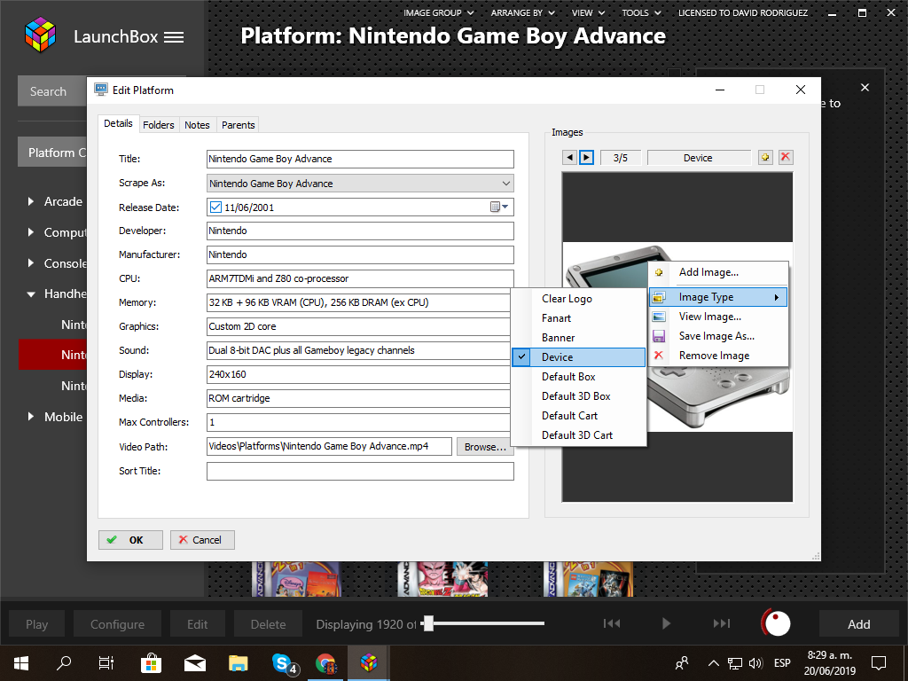
Task: Browse for the video path
Action: [485, 447]
